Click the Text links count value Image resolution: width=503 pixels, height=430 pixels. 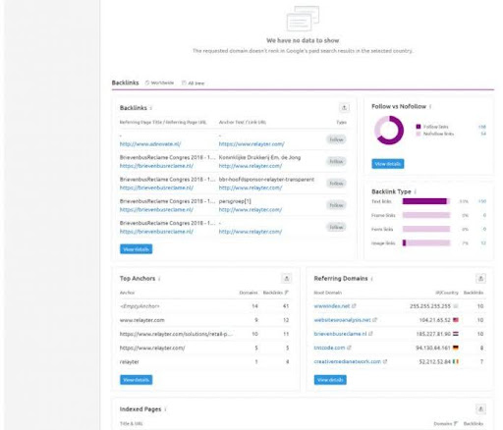click(482, 201)
